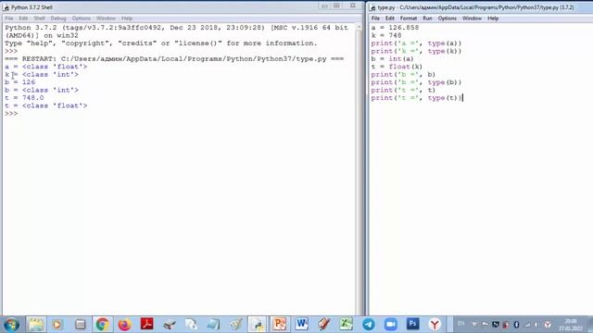Open Debug menu in Python Shell window

[58, 18]
